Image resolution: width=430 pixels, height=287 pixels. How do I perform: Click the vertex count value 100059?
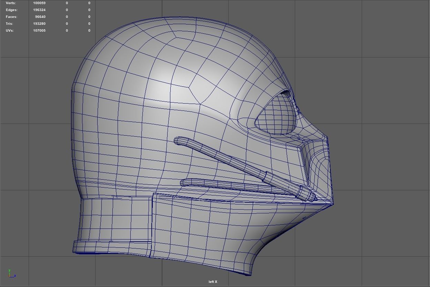point(39,3)
